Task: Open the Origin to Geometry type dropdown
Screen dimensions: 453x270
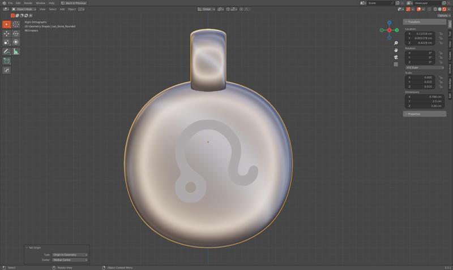Action: [x=70, y=255]
